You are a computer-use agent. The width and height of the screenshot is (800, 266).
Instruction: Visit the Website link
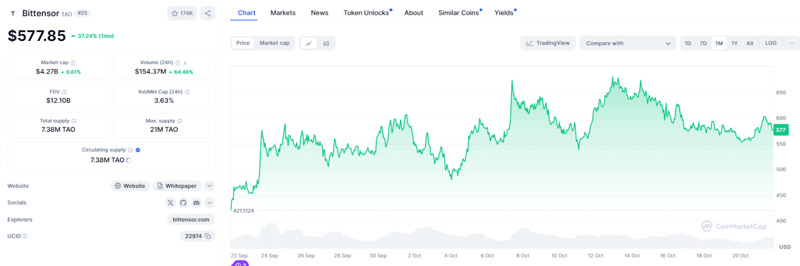130,186
